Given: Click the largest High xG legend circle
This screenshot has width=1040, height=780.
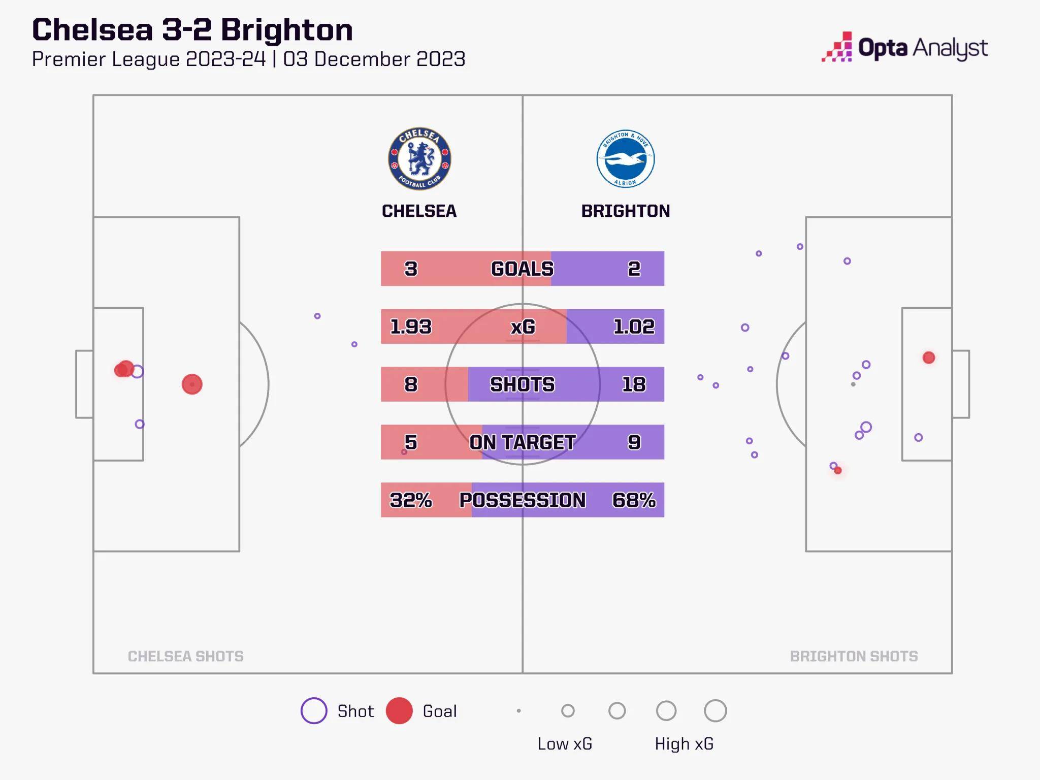Looking at the screenshot, I should click(715, 710).
